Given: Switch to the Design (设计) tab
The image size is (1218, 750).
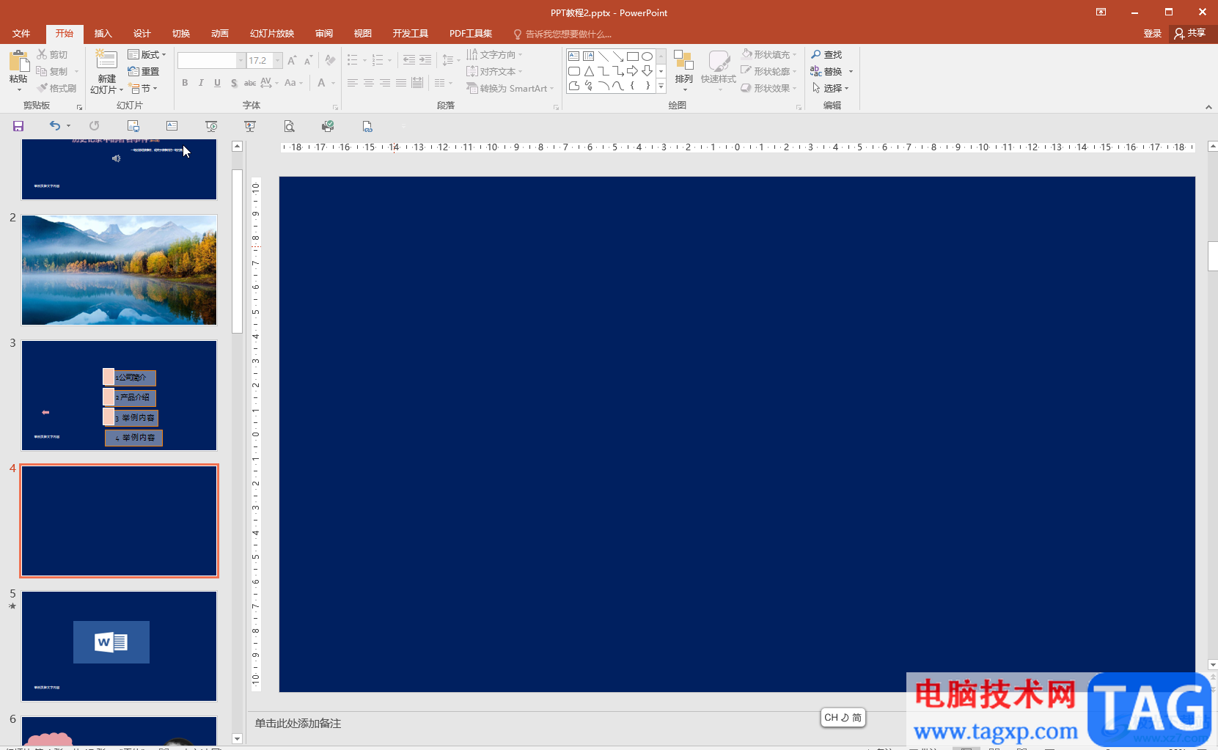Looking at the screenshot, I should [x=142, y=34].
